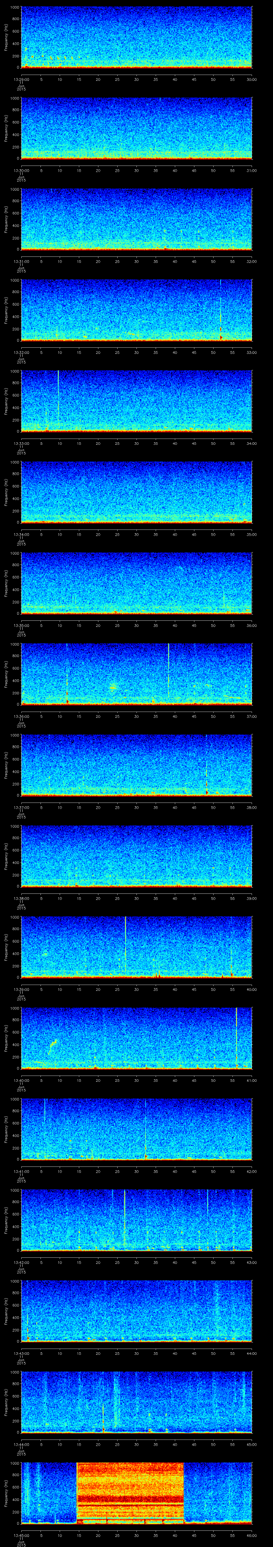Click the 13:35:00 start time label
273x1547 pixels.
[x=21, y=625]
